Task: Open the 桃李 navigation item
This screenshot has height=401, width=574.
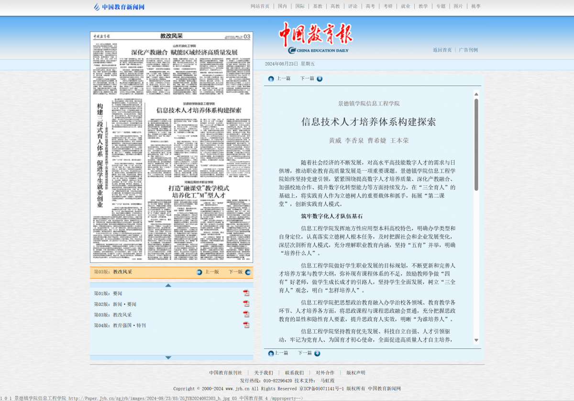Action: (476, 6)
